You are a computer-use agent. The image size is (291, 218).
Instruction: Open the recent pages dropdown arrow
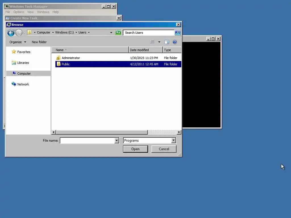tap(24, 33)
